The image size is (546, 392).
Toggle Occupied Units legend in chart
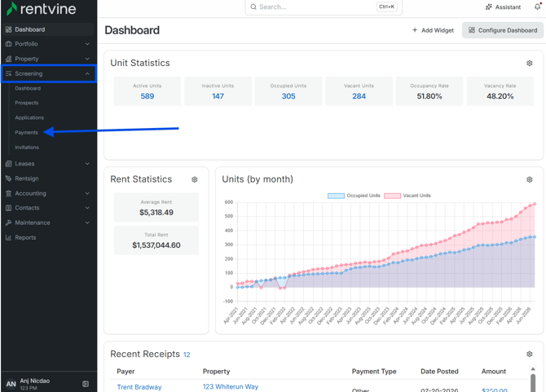coord(354,196)
